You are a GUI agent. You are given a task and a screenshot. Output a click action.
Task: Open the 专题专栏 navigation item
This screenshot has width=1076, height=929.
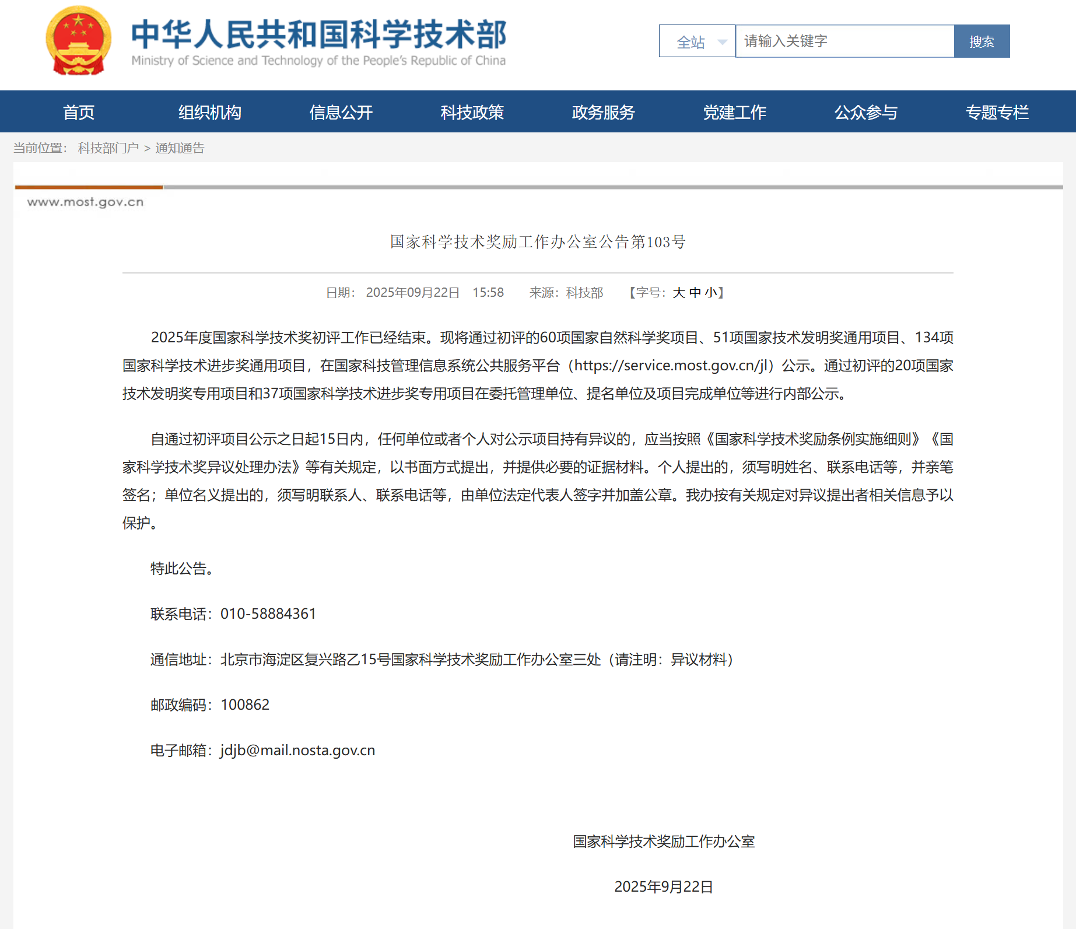[997, 112]
